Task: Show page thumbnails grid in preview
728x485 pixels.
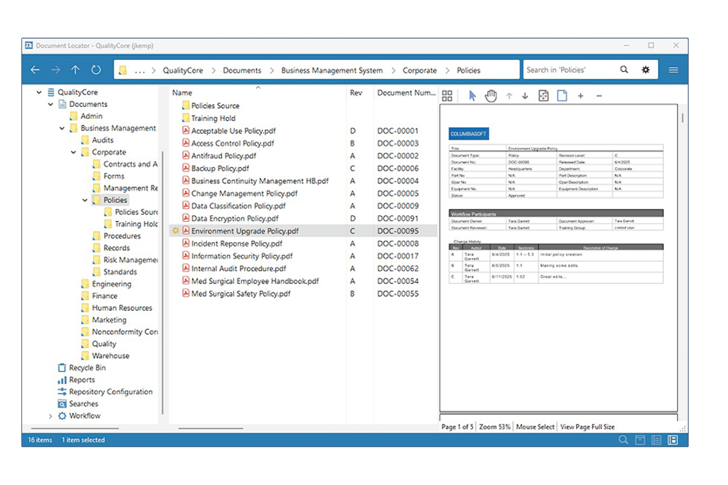Action: [x=447, y=96]
